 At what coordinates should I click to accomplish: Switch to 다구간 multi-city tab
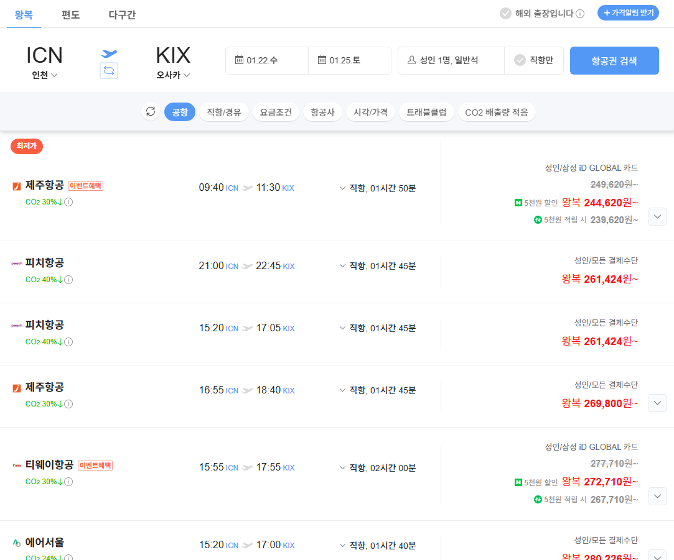[122, 14]
